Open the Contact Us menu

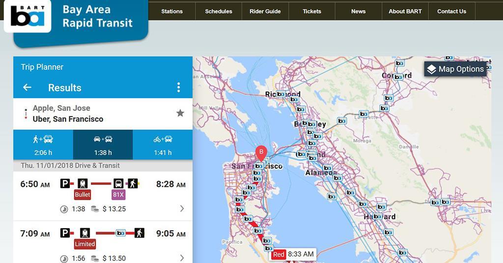point(452,11)
